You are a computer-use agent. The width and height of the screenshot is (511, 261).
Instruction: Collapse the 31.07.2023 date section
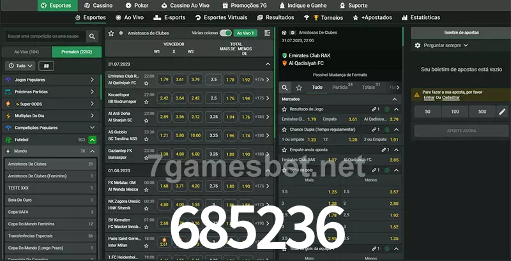click(x=268, y=64)
